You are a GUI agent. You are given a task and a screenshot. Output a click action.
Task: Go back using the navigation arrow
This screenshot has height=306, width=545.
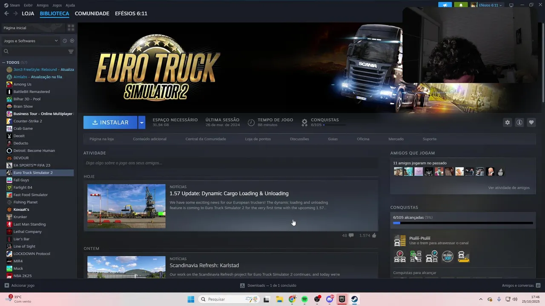tap(6, 14)
